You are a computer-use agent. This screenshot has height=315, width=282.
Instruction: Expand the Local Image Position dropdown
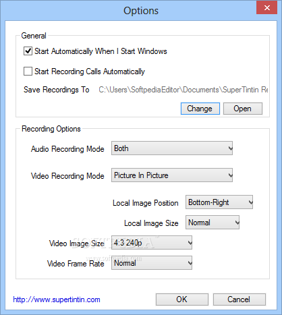pyautogui.click(x=219, y=202)
